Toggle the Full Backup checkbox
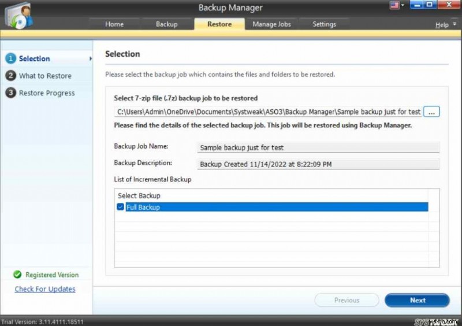 [120, 207]
